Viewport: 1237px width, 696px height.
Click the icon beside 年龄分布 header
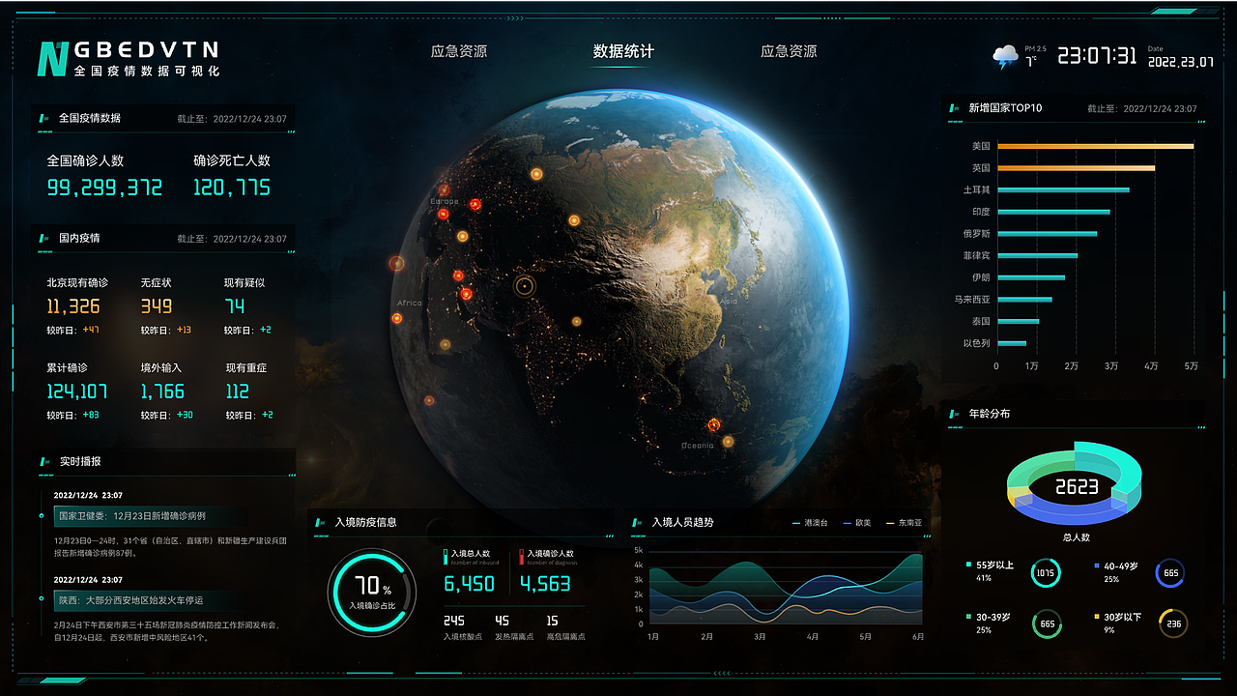955,414
